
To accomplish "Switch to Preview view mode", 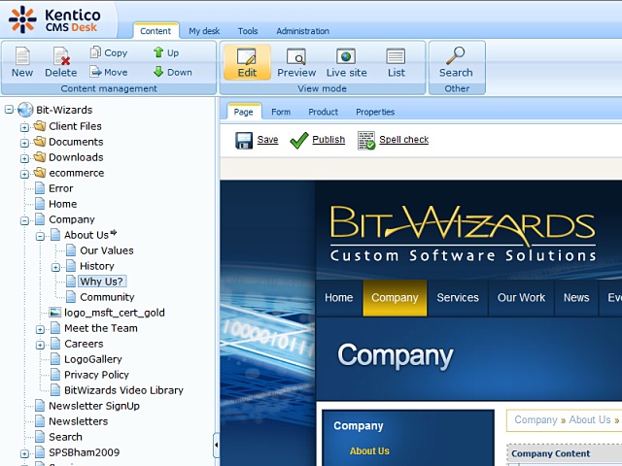I will 296,62.
